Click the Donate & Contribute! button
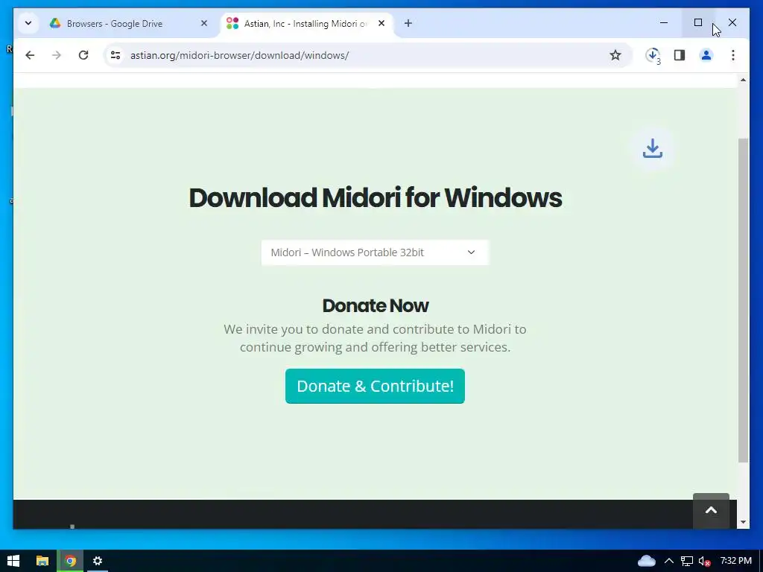Image resolution: width=763 pixels, height=572 pixels. click(x=376, y=387)
